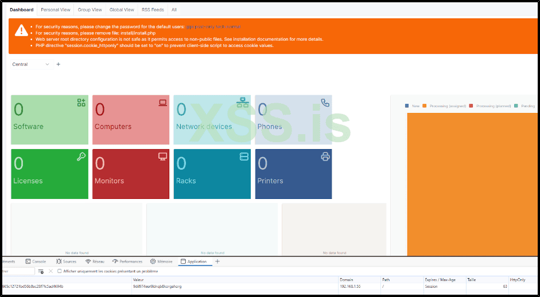The height and width of the screenshot is (297, 540).
Task: Open the Réseau tab in DevTools
Action: coord(95,261)
